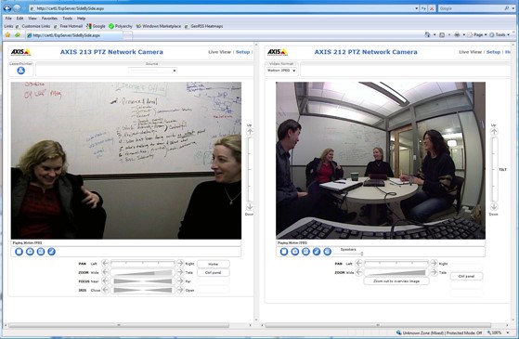Open the Setup link on AXIS 213
519x339 pixels.
click(x=242, y=52)
